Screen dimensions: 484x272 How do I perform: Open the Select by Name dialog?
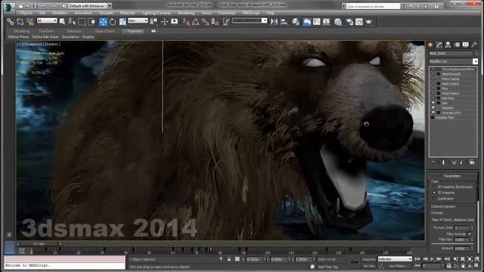(72, 22)
